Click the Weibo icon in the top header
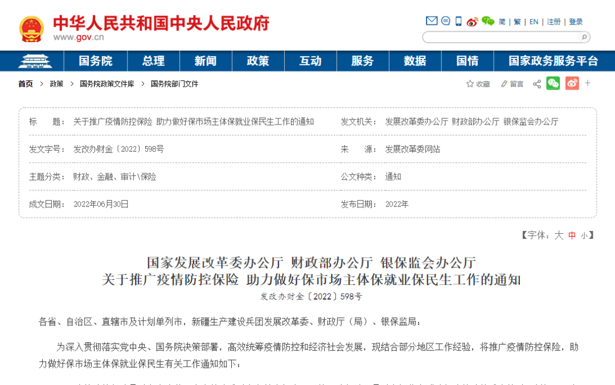The image size is (615, 385). point(471,22)
